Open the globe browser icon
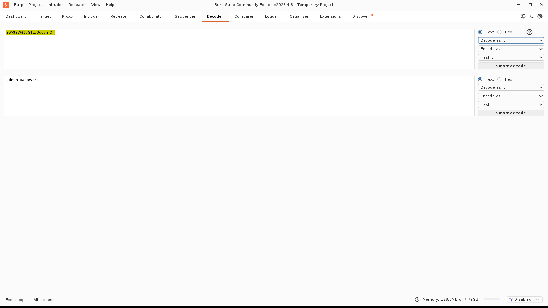This screenshot has height=308, width=548. (x=523, y=16)
